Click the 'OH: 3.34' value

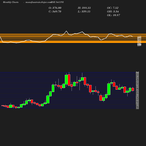coord(113,12)
